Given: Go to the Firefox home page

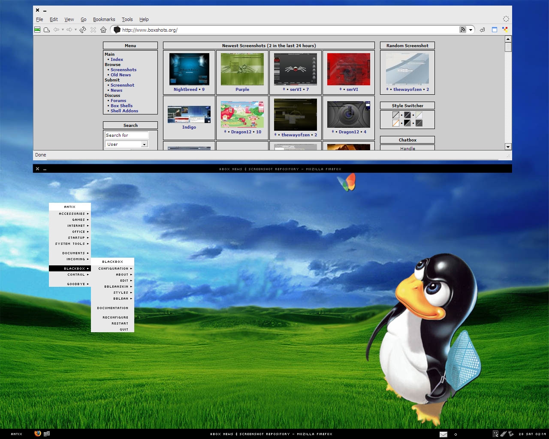Looking at the screenshot, I should coord(103,30).
